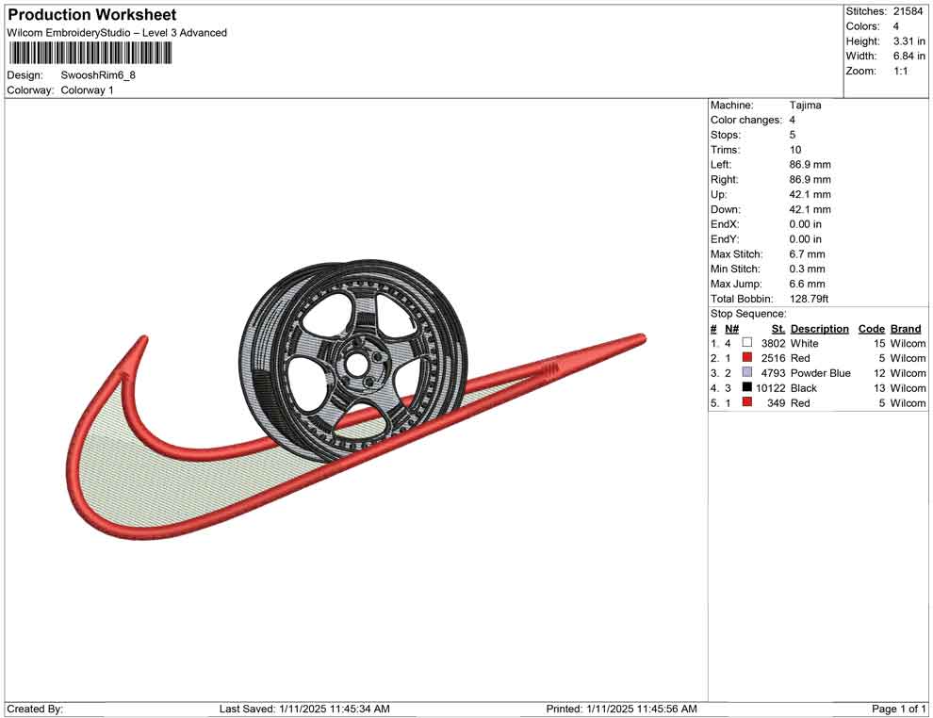This screenshot has height=718, width=933.
Task: Click 'Last Saved: 1/11/2025 11:45:34 AM' footer
Action: [304, 709]
